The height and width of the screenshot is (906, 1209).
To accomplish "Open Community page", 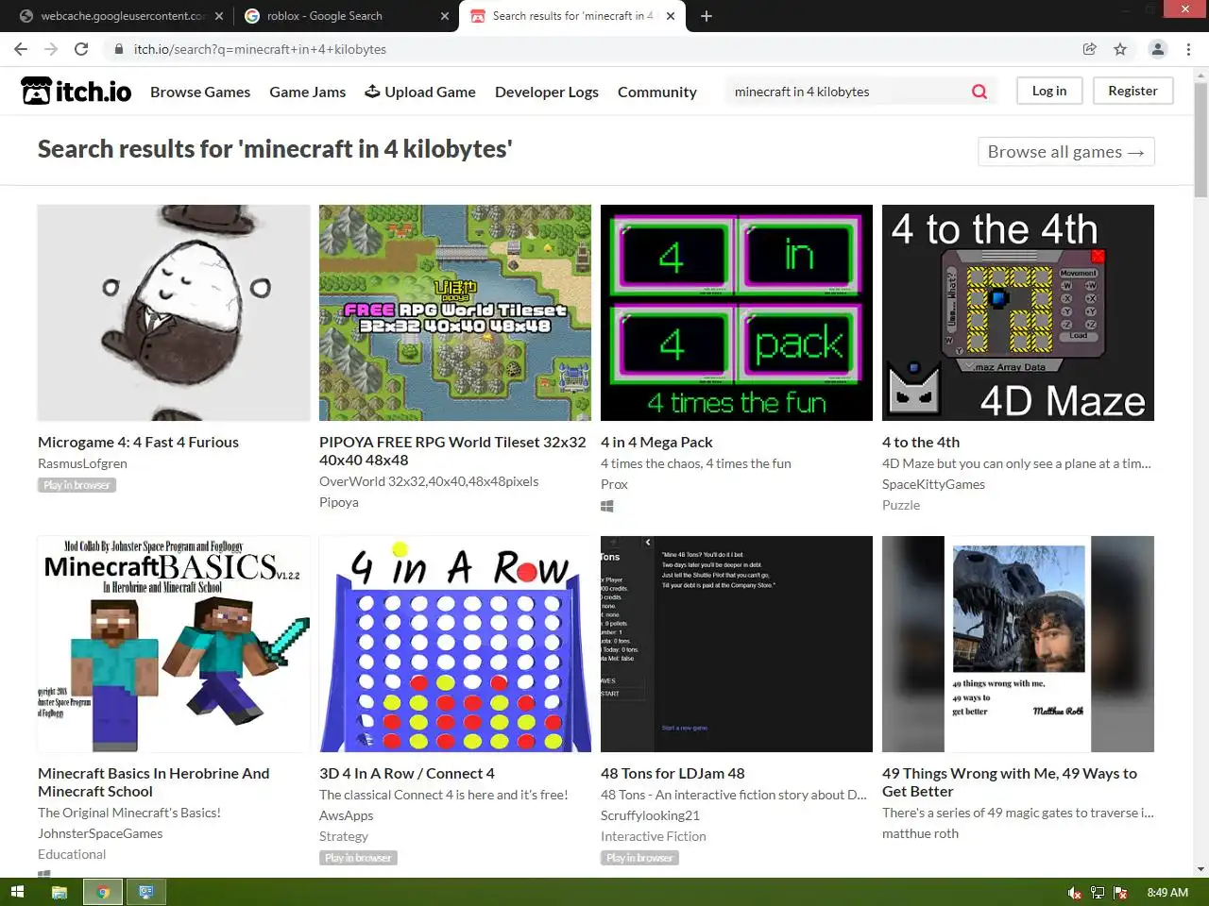I will 657,92.
